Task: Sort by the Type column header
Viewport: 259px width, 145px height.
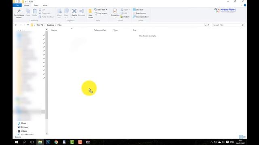Action: point(115,30)
